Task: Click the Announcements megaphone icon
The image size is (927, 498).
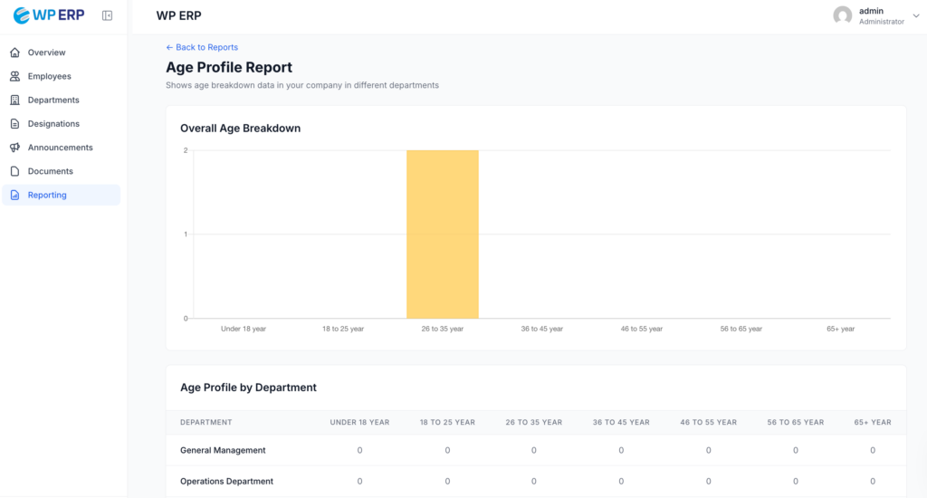Action: (14, 148)
